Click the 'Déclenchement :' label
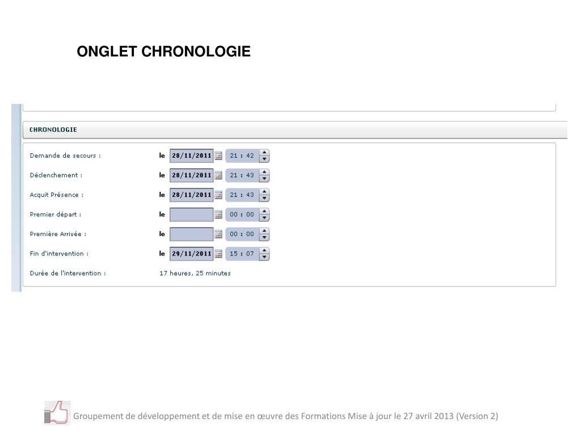Screen dimensions: 581x436 pos(56,175)
